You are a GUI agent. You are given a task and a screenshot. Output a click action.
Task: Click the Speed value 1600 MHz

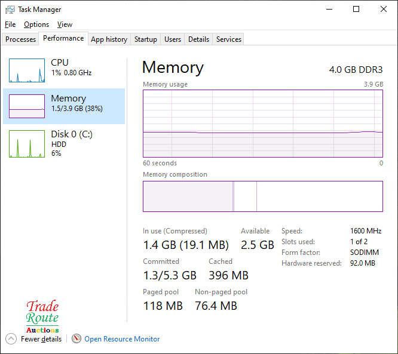click(x=366, y=231)
